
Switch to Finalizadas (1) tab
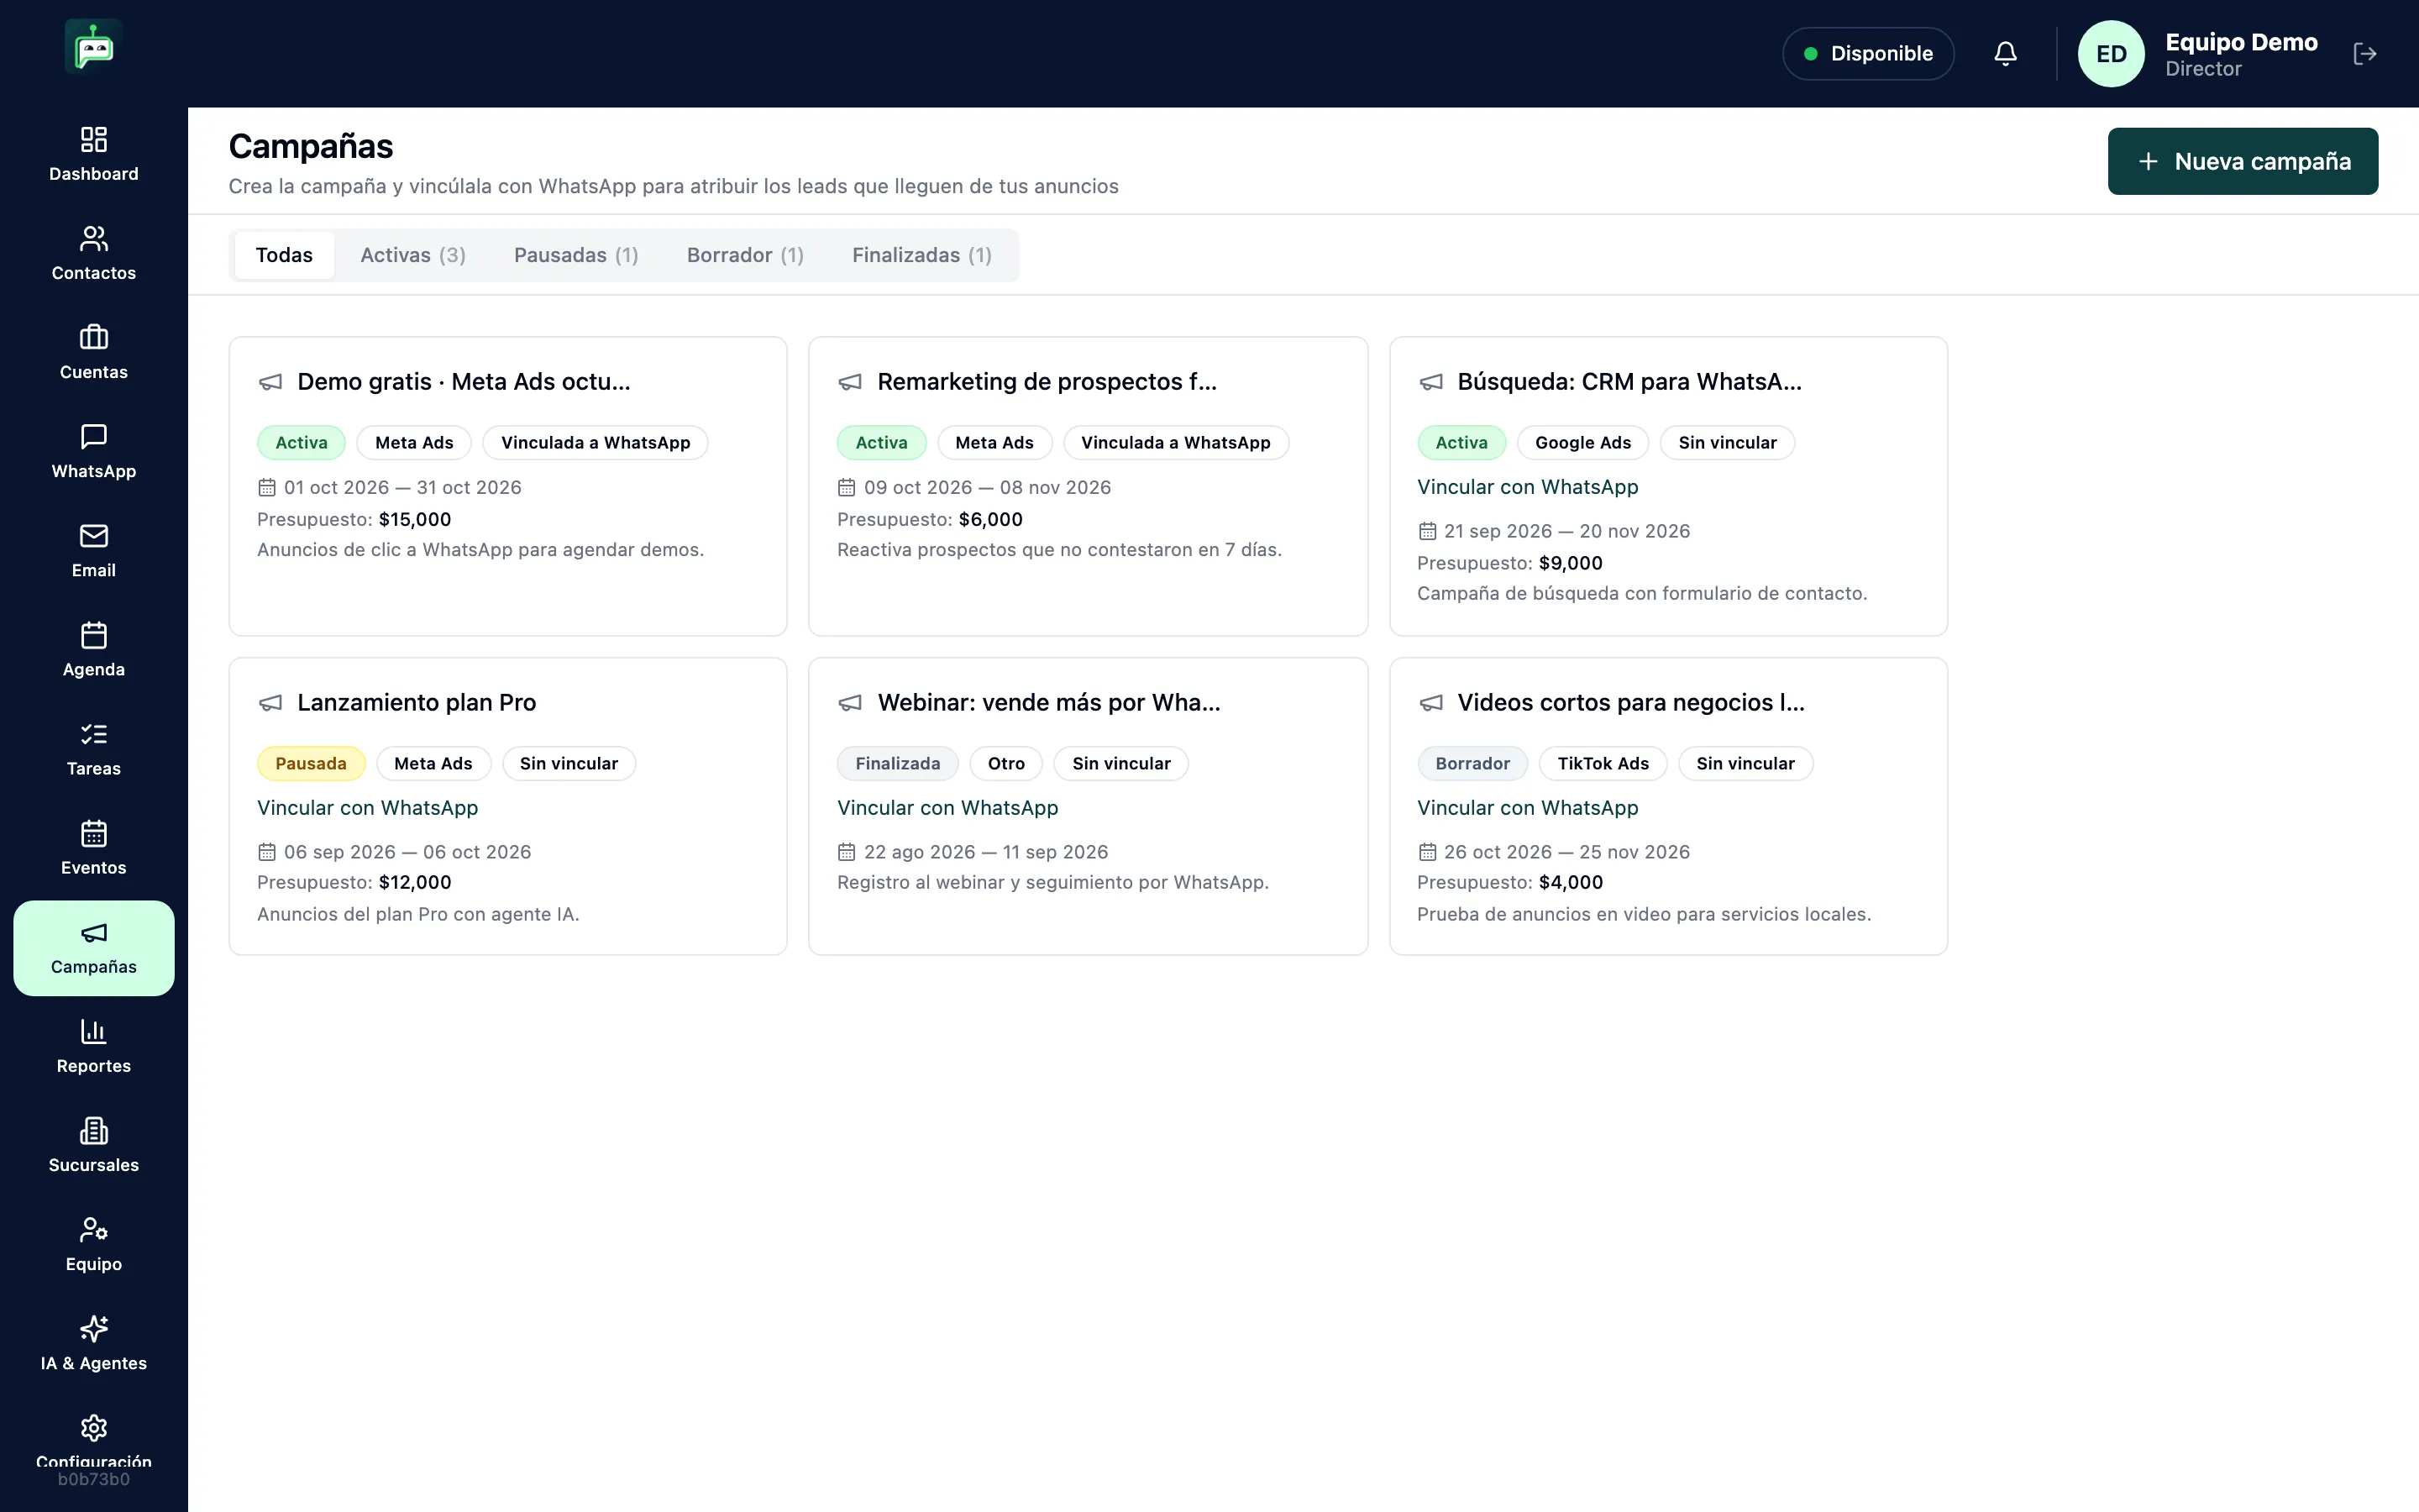point(921,255)
